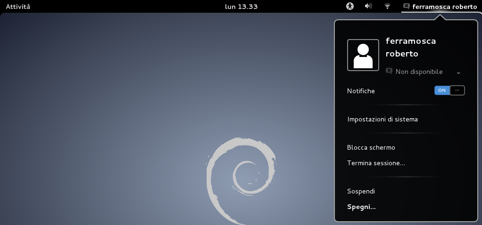Open the universal access accessibility icon
Image resolution: width=482 pixels, height=225 pixels.
coord(349,6)
